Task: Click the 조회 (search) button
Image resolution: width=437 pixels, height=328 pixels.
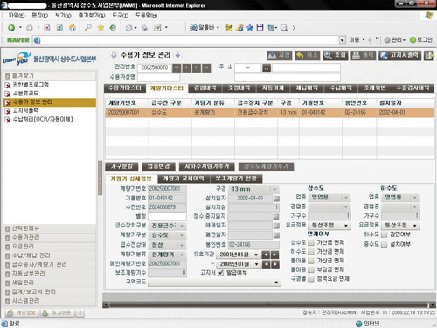Action: coord(336,55)
